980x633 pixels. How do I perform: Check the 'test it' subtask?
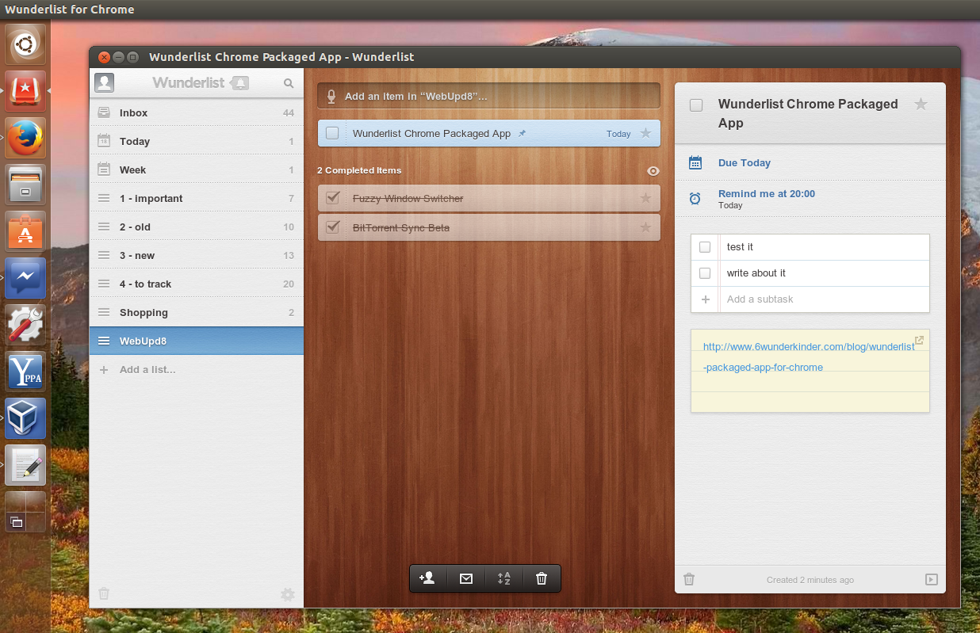point(705,247)
